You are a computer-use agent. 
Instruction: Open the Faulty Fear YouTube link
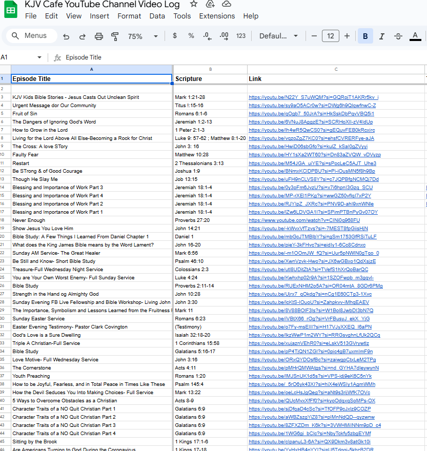(x=315, y=155)
